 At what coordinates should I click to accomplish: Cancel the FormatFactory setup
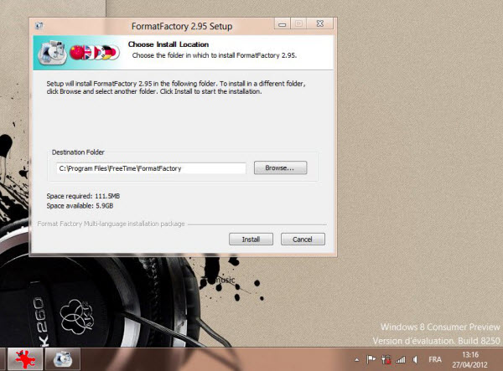coord(303,239)
